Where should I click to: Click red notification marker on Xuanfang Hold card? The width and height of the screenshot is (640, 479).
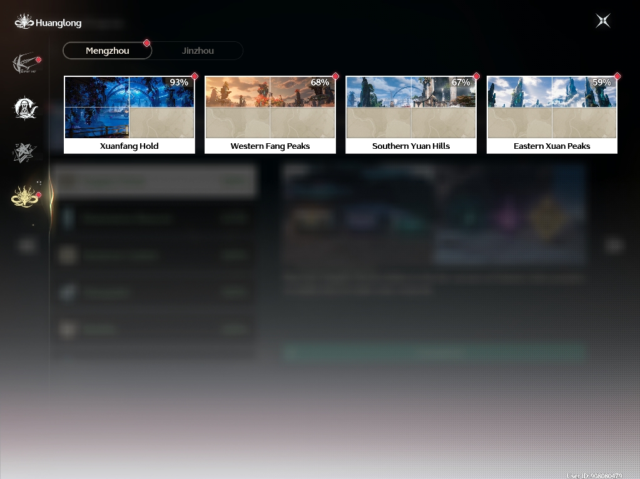coord(195,76)
